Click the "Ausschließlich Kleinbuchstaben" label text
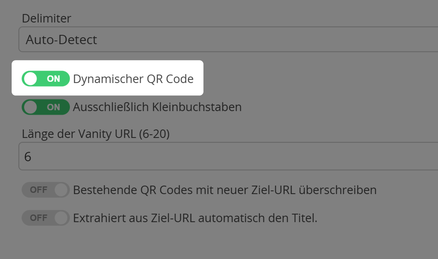The height and width of the screenshot is (259, 438). [x=157, y=107]
